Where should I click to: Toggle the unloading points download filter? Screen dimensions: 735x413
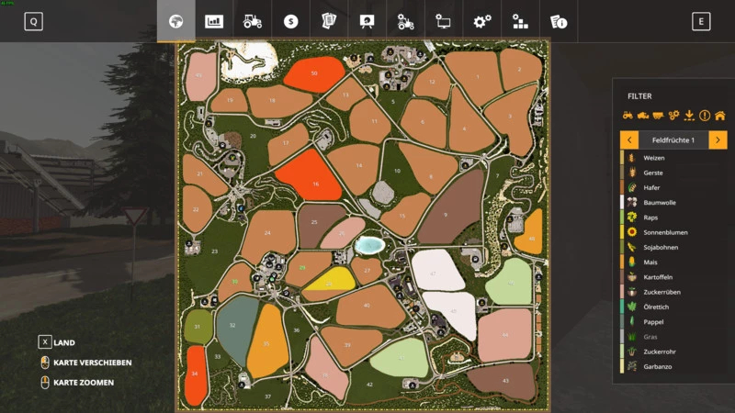pyautogui.click(x=689, y=116)
